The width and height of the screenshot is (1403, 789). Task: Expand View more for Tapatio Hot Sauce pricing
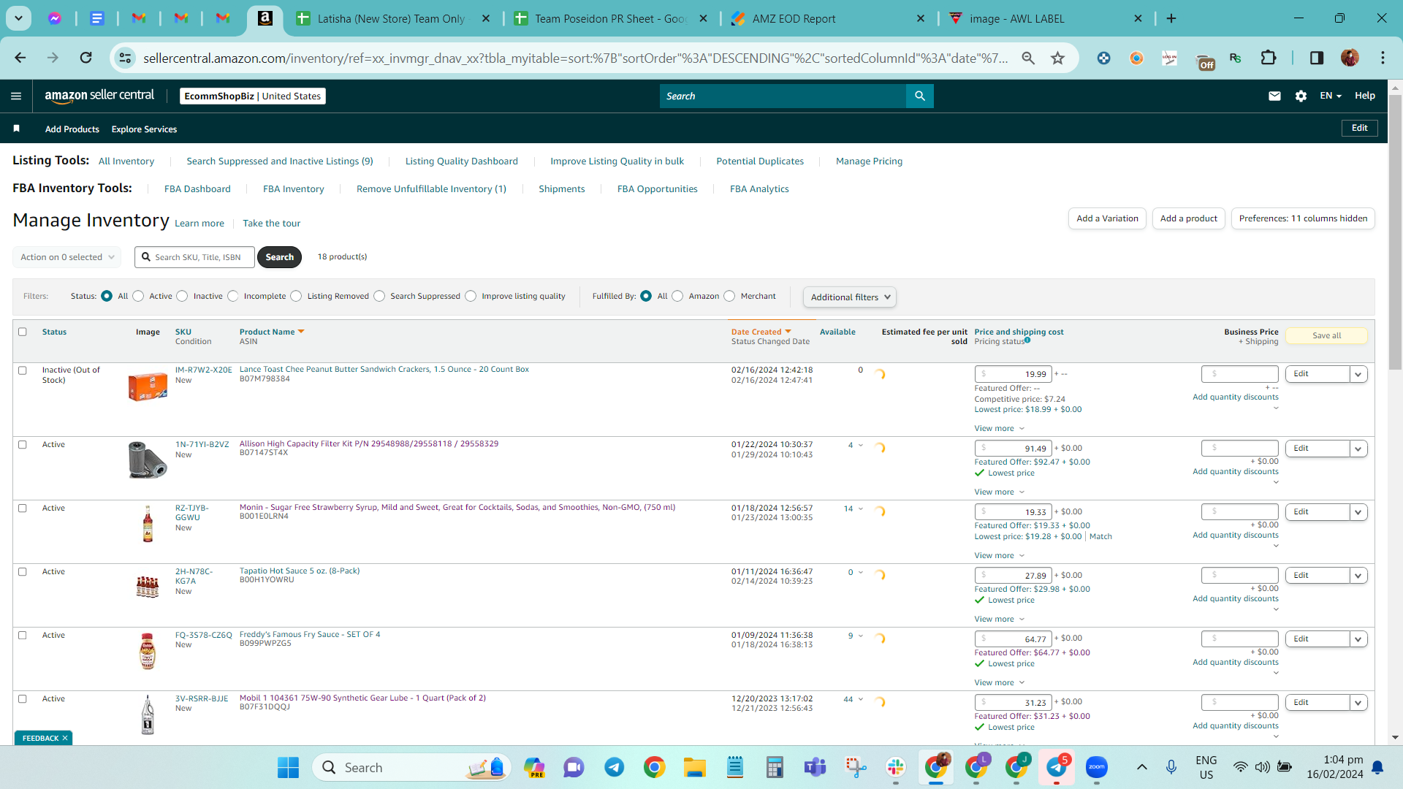[999, 619]
